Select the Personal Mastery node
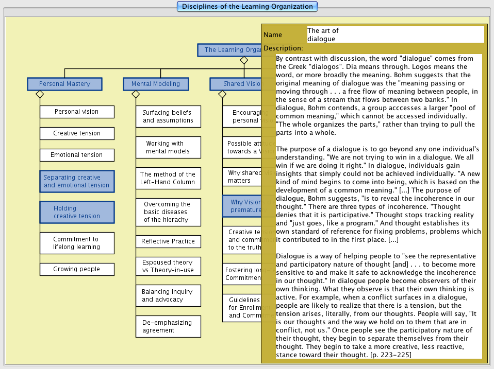 click(x=64, y=84)
